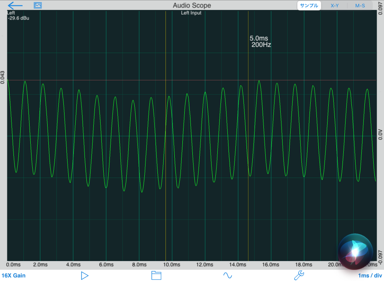Open the folder icon in bottom toolbar
The image size is (384, 281).
point(156,275)
